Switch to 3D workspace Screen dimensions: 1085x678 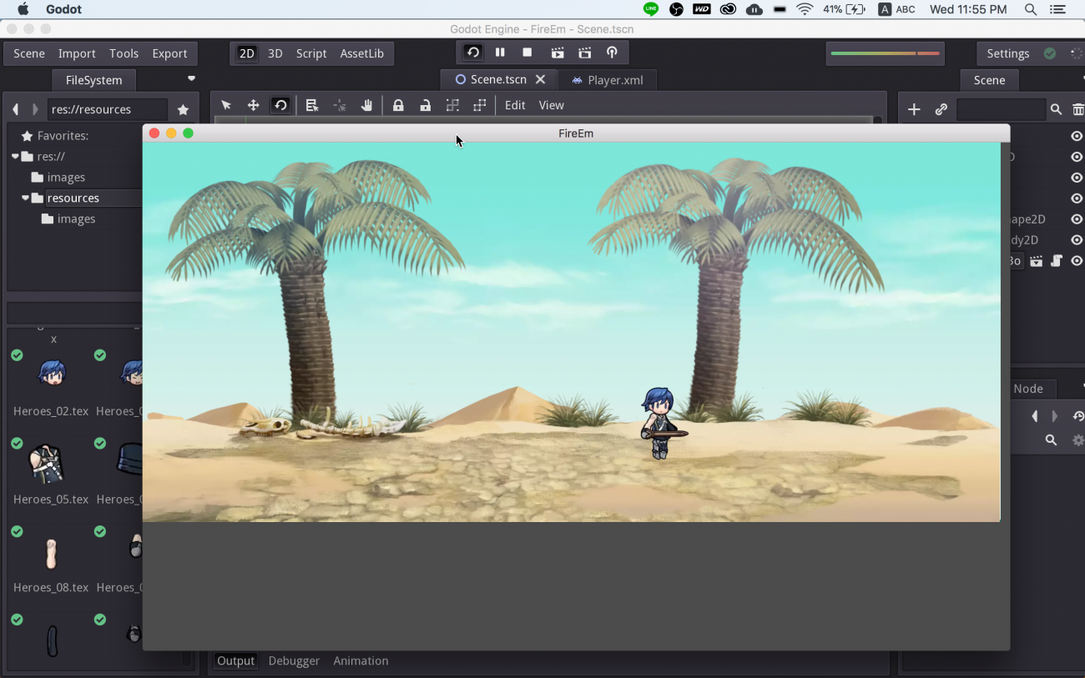(275, 53)
